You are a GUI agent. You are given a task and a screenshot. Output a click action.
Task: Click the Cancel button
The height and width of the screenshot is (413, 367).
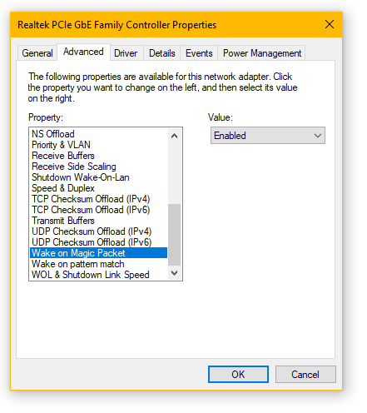coord(305,374)
